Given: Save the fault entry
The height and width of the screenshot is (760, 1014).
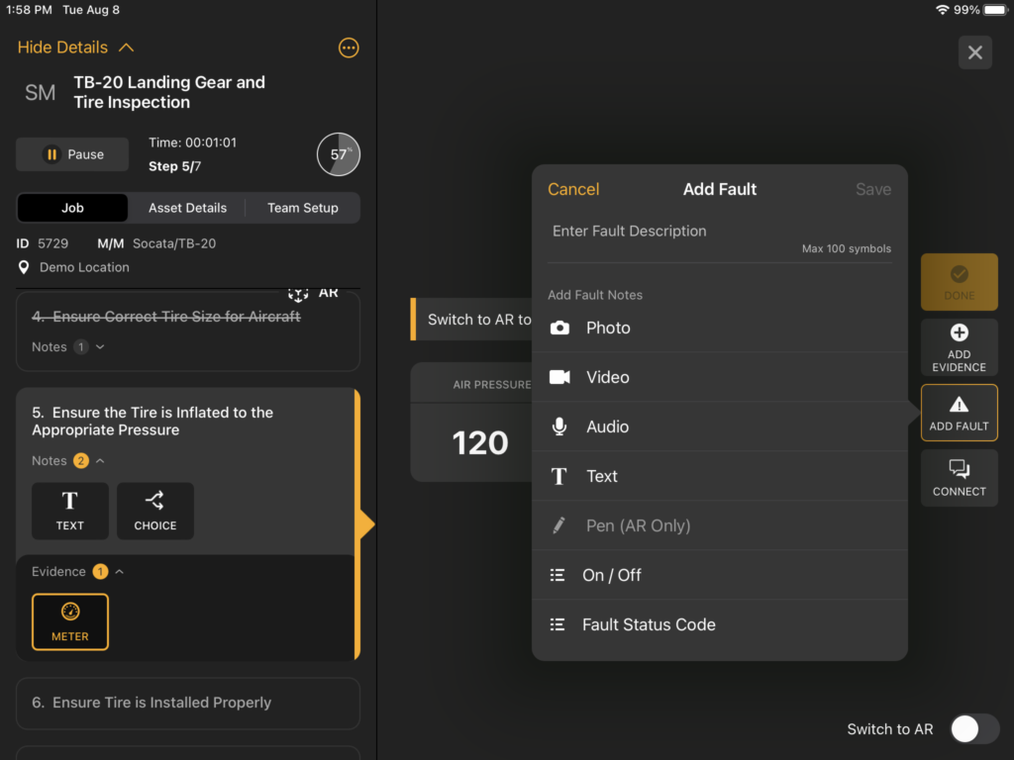Looking at the screenshot, I should tap(873, 189).
